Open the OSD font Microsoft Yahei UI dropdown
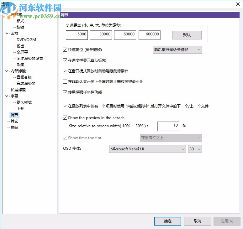Viewport: 243px width, 229px height. pyautogui.click(x=147, y=149)
